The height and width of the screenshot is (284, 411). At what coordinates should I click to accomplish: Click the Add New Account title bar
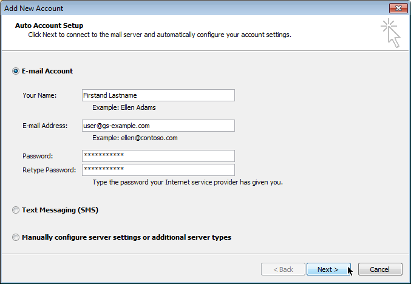pyautogui.click(x=182, y=8)
